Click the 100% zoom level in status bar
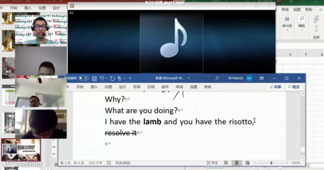The image size is (324, 170). point(296,163)
